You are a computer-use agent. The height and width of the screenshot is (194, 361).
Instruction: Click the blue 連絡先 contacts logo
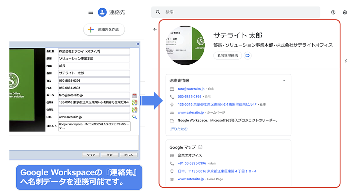102,12
